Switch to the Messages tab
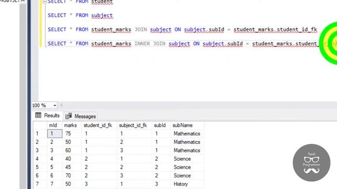The width and height of the screenshot is (337, 189). click(x=81, y=116)
